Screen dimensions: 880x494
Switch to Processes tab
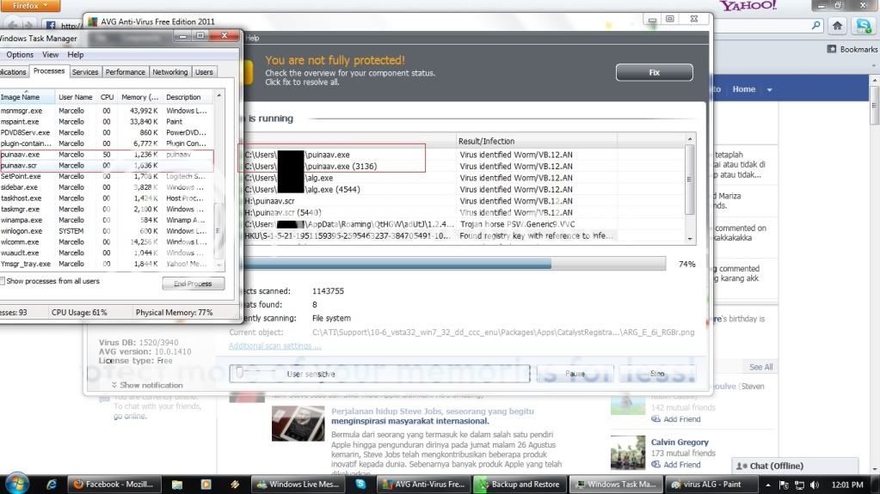(49, 71)
